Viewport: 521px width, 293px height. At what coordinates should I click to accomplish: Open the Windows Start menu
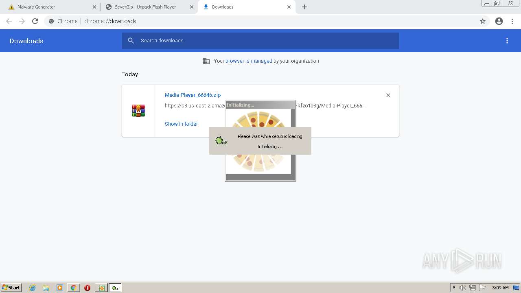[x=11, y=288]
